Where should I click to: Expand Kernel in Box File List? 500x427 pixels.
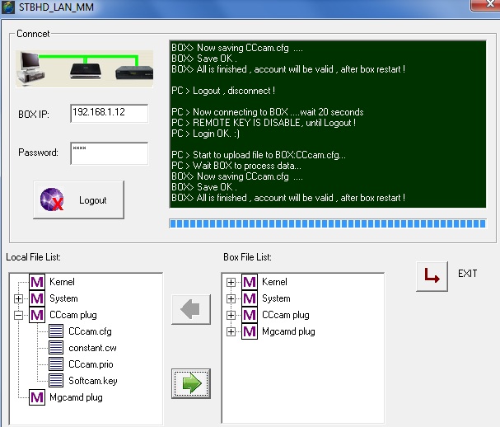pyautogui.click(x=231, y=282)
